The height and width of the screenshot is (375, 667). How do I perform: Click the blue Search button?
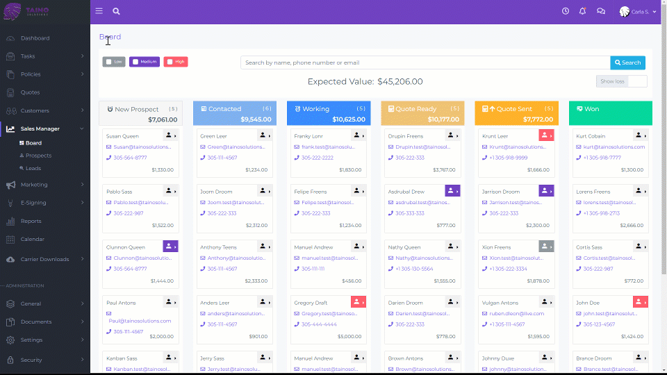click(x=627, y=62)
